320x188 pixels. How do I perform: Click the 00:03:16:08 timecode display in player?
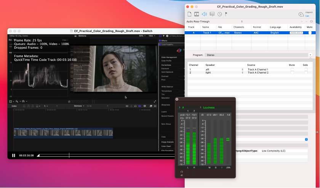(x=26, y=156)
